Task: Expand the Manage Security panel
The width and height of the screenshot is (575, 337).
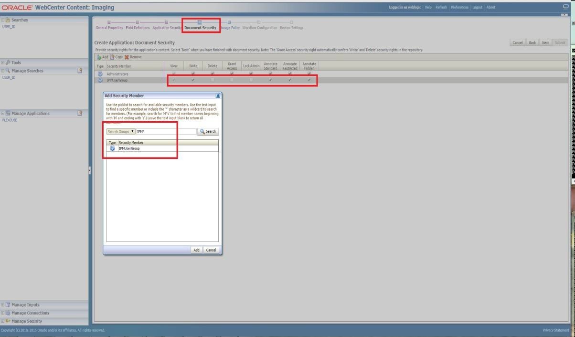Action: tap(3, 321)
